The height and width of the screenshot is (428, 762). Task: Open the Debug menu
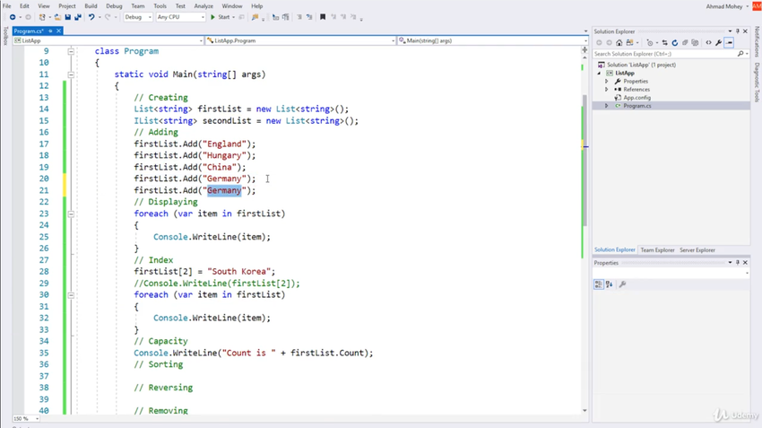point(114,6)
